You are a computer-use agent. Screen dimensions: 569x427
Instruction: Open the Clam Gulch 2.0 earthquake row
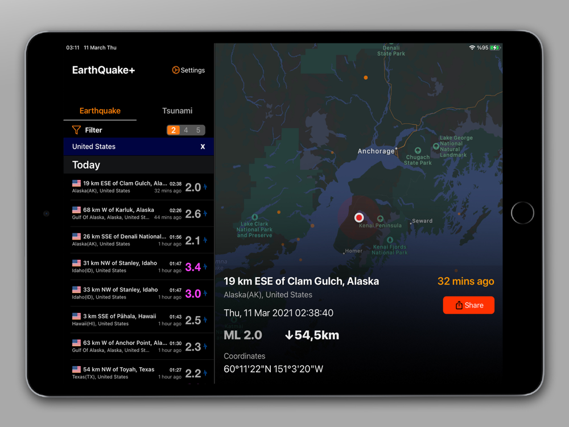[x=139, y=187]
